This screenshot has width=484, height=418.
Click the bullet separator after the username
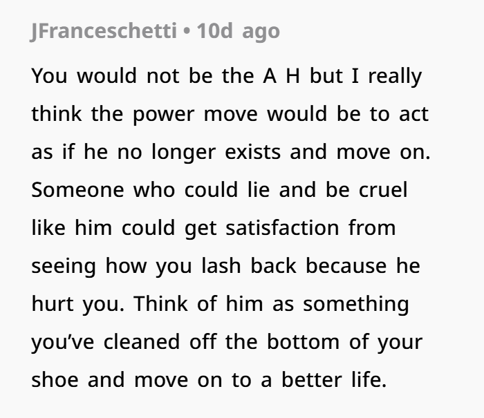(x=186, y=32)
